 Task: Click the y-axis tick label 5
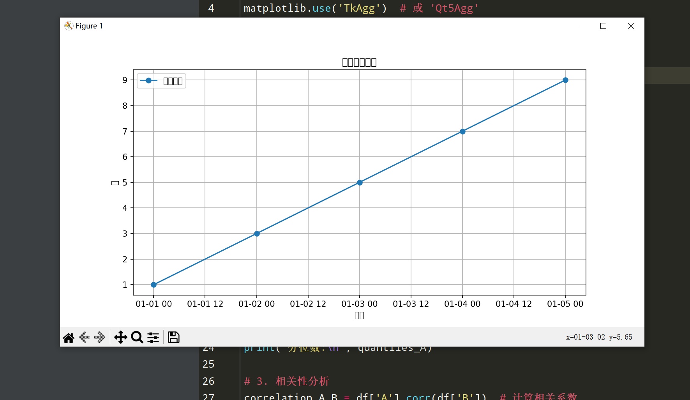125,182
